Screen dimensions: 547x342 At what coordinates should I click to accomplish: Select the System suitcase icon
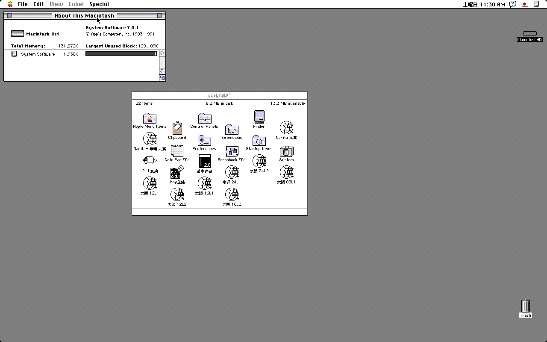(286, 151)
